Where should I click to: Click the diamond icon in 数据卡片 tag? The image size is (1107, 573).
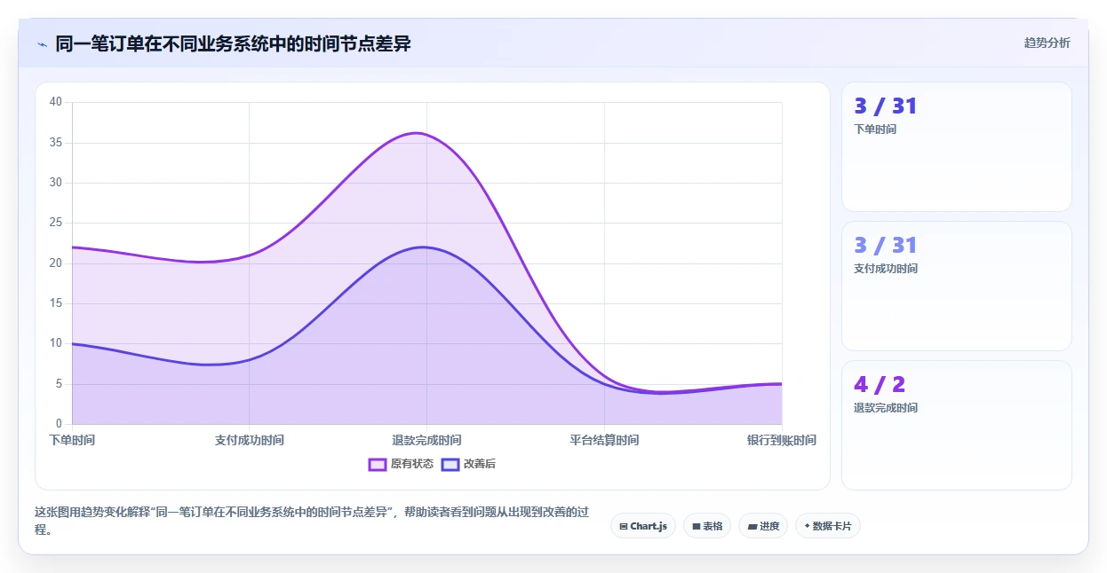pos(807,526)
